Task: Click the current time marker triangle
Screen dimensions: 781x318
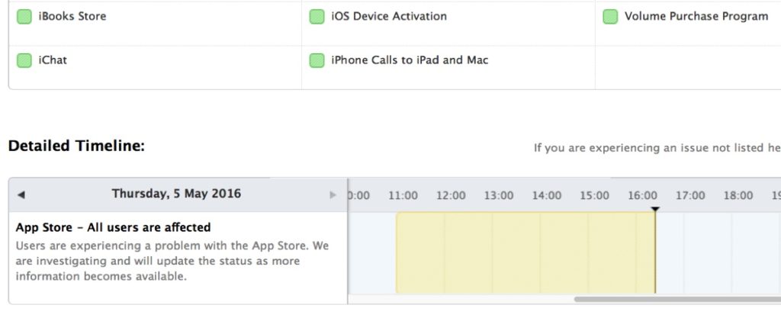Action: point(655,209)
